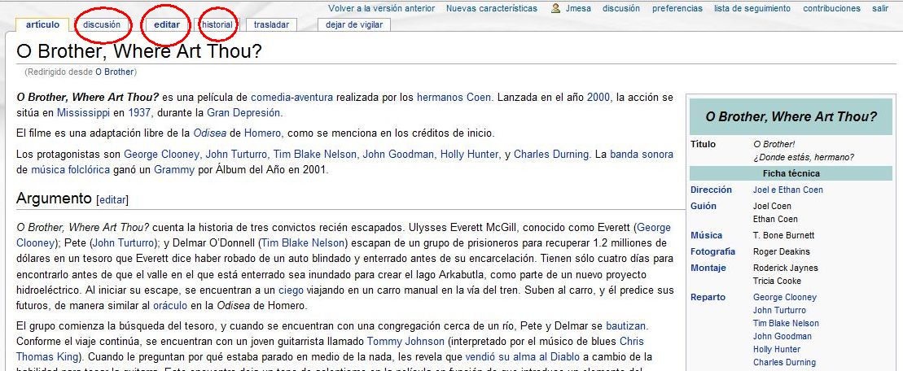Screen dimensions: 903x371
Task: Click the oráculo link
Action: pos(170,305)
